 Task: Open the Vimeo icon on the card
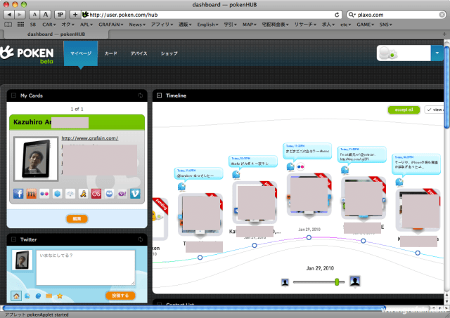135,194
